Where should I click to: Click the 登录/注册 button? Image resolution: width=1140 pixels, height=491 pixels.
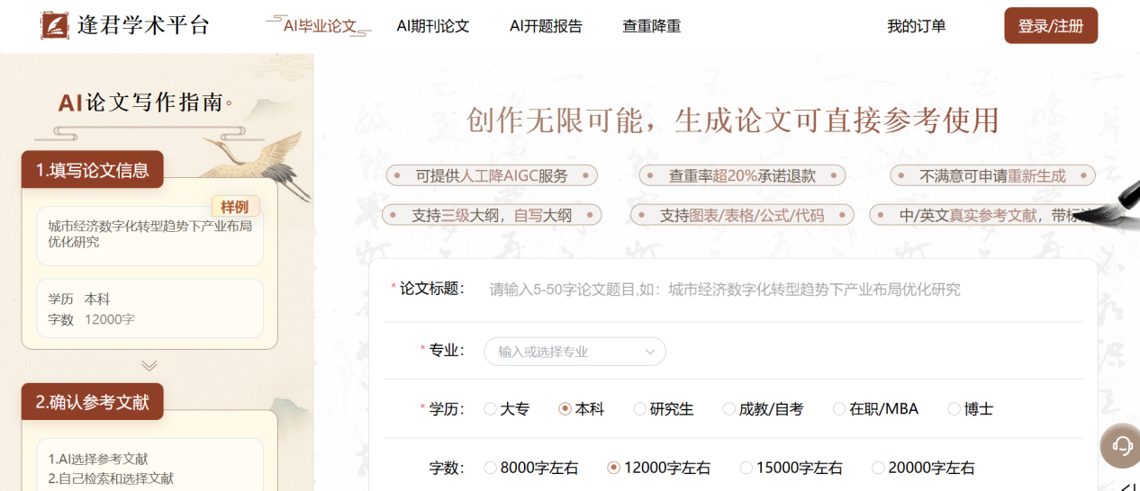[1051, 26]
